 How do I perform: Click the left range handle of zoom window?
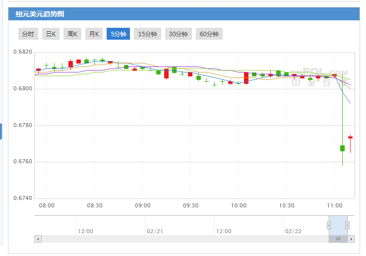329,225
